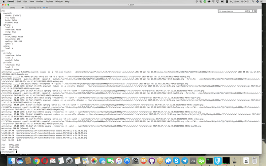This screenshot has height=166, width=266.
Task: Click in the find bar search field
Action: pyautogui.click(x=233, y=11)
